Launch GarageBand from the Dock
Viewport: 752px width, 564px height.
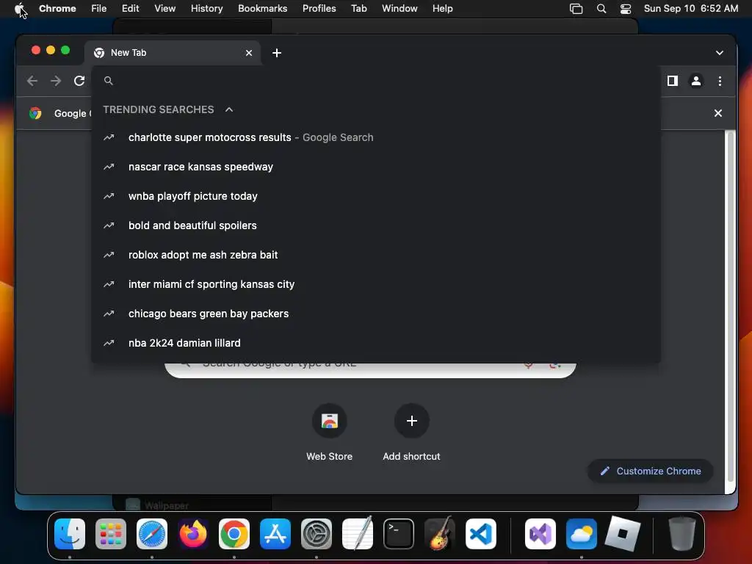tap(440, 533)
